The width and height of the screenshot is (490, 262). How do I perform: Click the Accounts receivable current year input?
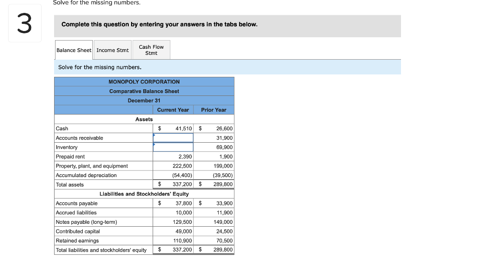173,138
